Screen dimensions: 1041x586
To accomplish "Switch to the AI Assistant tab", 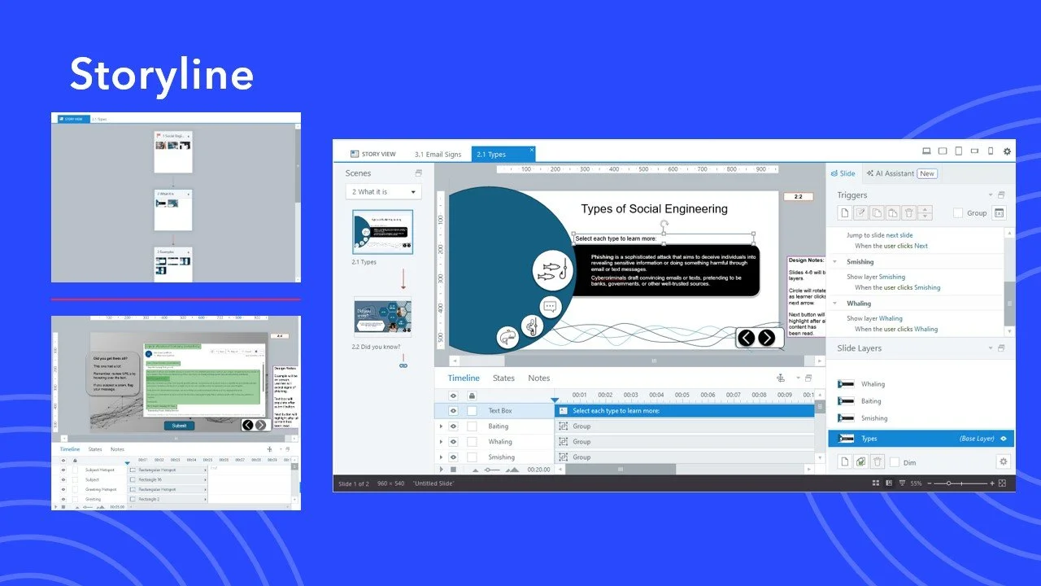I will pyautogui.click(x=901, y=173).
